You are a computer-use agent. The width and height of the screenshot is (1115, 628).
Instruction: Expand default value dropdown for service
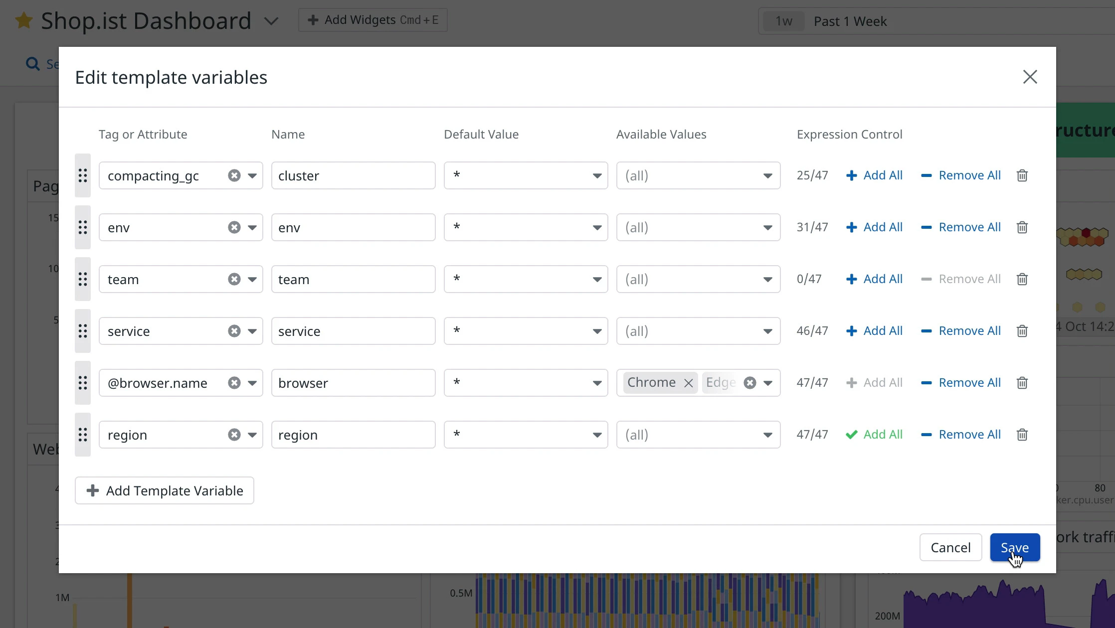(x=597, y=331)
